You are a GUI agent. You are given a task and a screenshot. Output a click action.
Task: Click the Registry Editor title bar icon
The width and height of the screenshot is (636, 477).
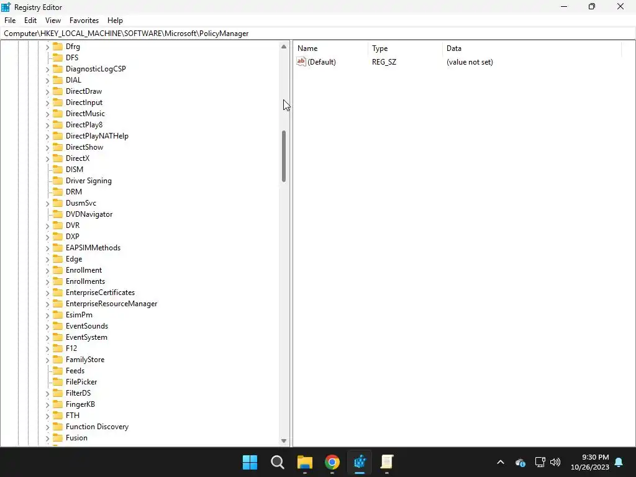tap(6, 7)
